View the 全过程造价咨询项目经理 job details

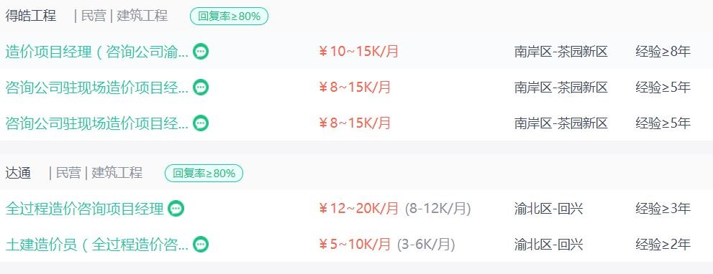[x=85, y=209]
